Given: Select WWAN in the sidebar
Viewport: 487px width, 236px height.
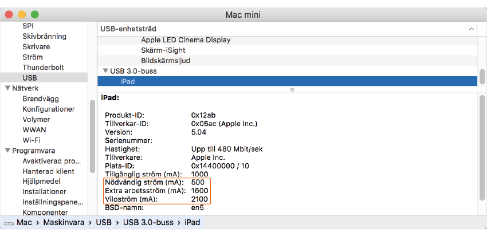Looking at the screenshot, I should (34, 130).
